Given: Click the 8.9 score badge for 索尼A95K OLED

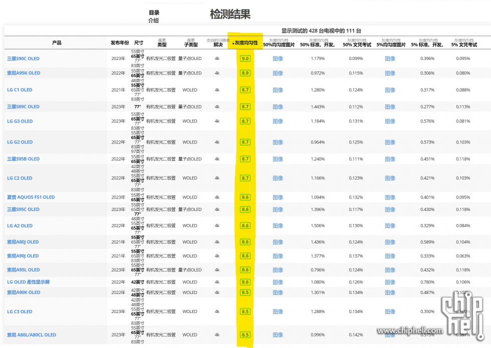Looking at the screenshot, I should pyautogui.click(x=245, y=73).
